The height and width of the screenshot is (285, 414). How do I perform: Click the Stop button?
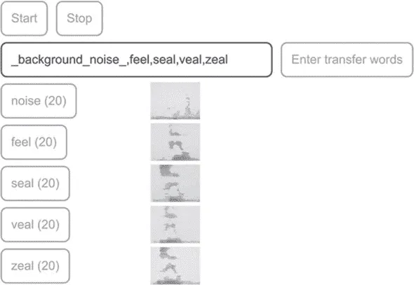point(79,18)
